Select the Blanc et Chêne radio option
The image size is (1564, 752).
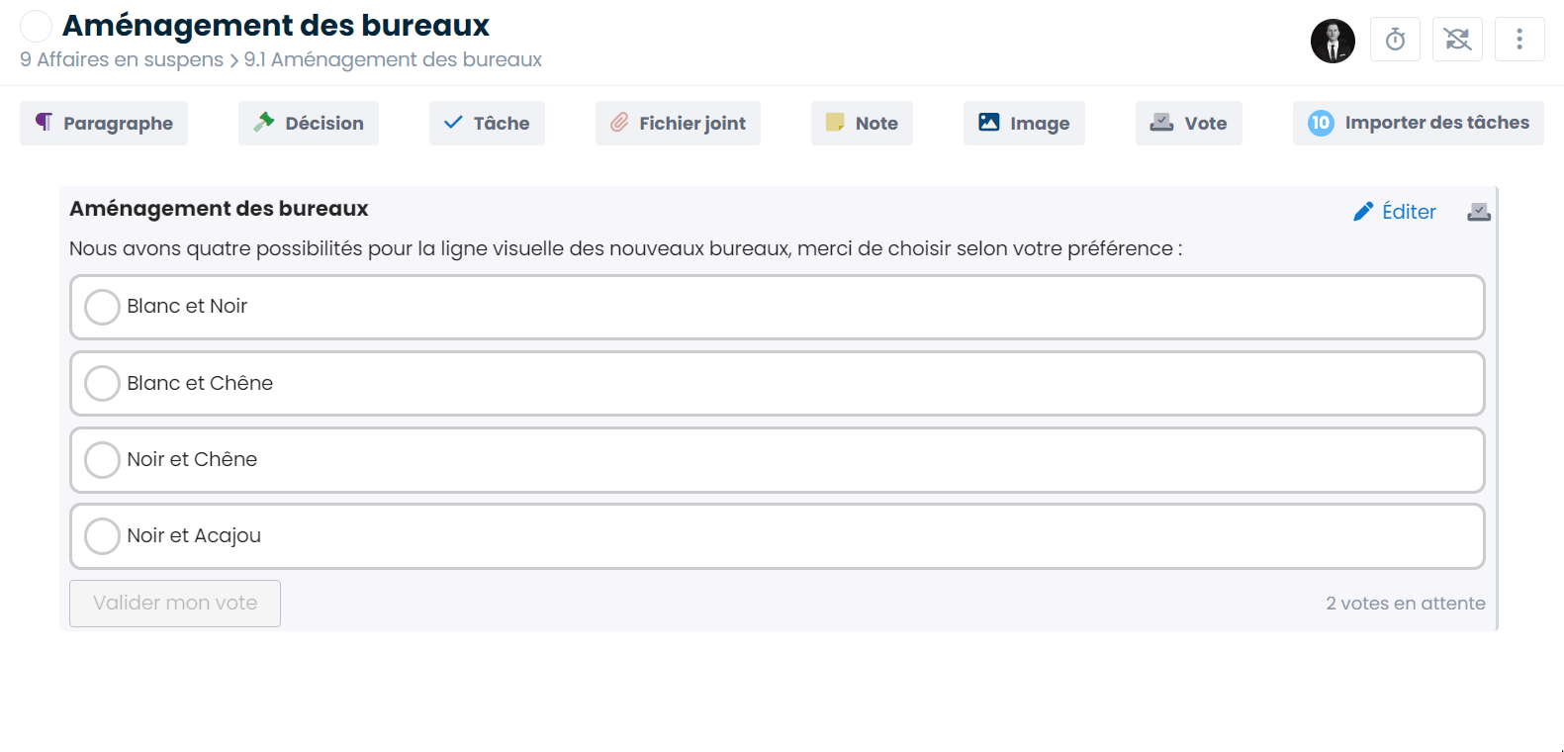[778, 383]
